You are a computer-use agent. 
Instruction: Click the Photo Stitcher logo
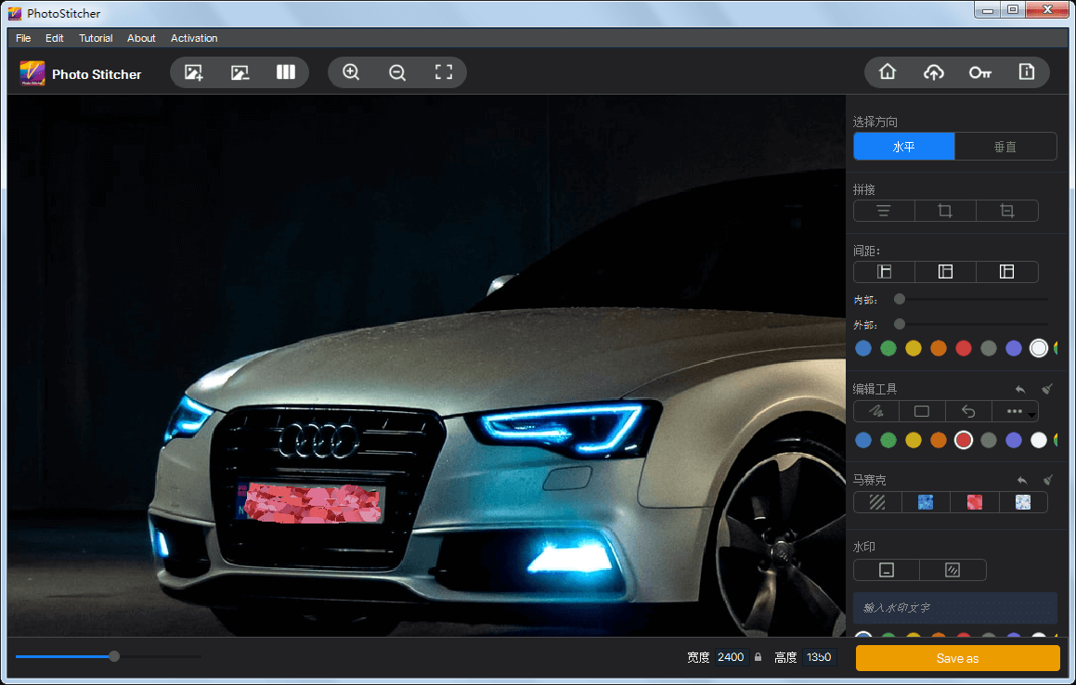32,72
